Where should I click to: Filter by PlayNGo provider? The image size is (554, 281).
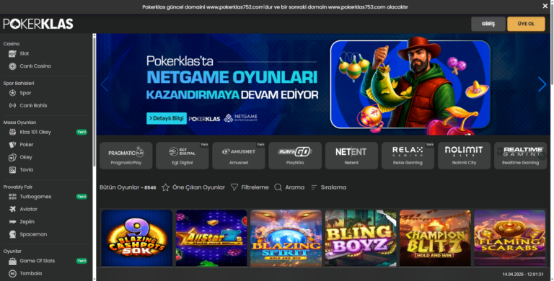[x=295, y=156]
